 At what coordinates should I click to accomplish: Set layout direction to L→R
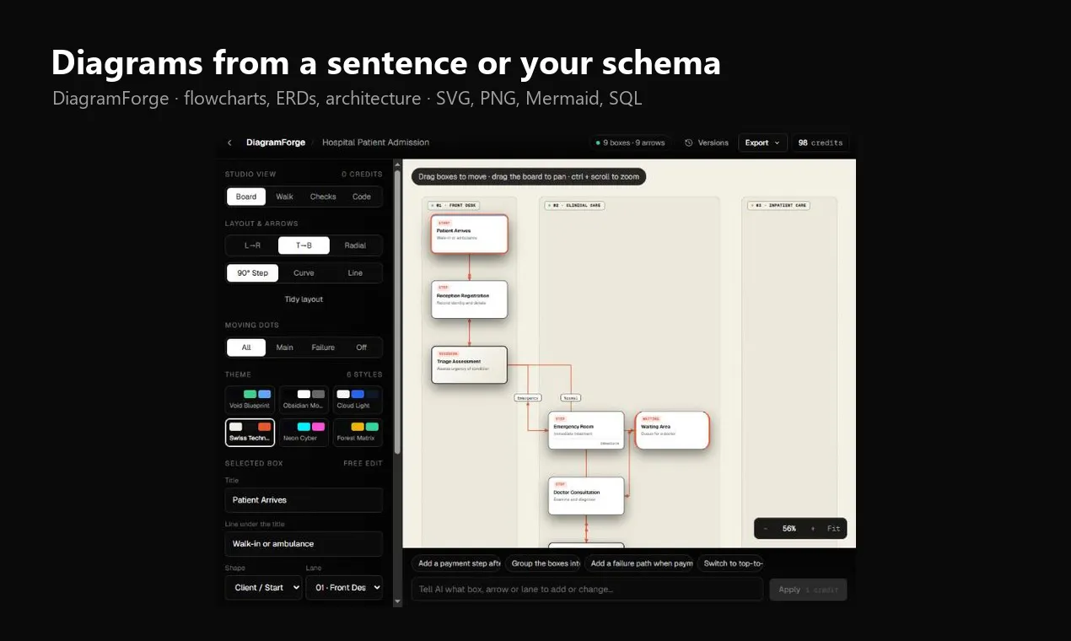(252, 245)
